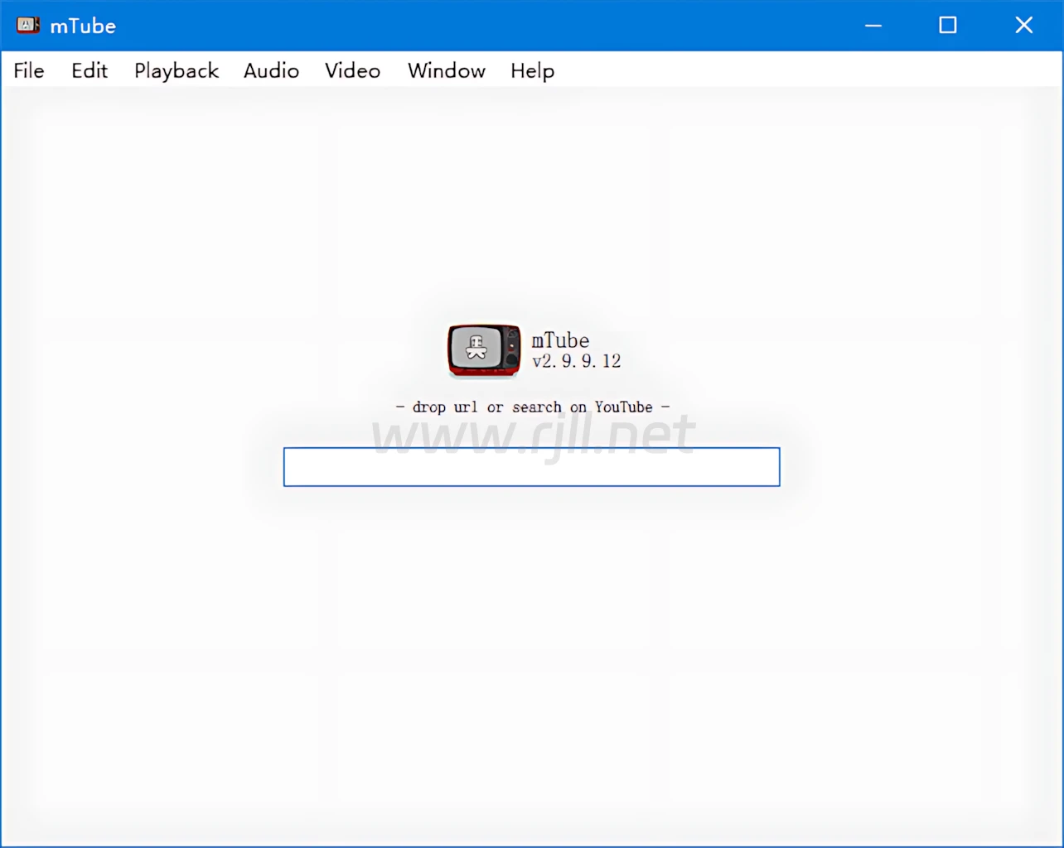Click empty title bar space left of minimize
The height and width of the screenshot is (848, 1064).
(x=497, y=26)
